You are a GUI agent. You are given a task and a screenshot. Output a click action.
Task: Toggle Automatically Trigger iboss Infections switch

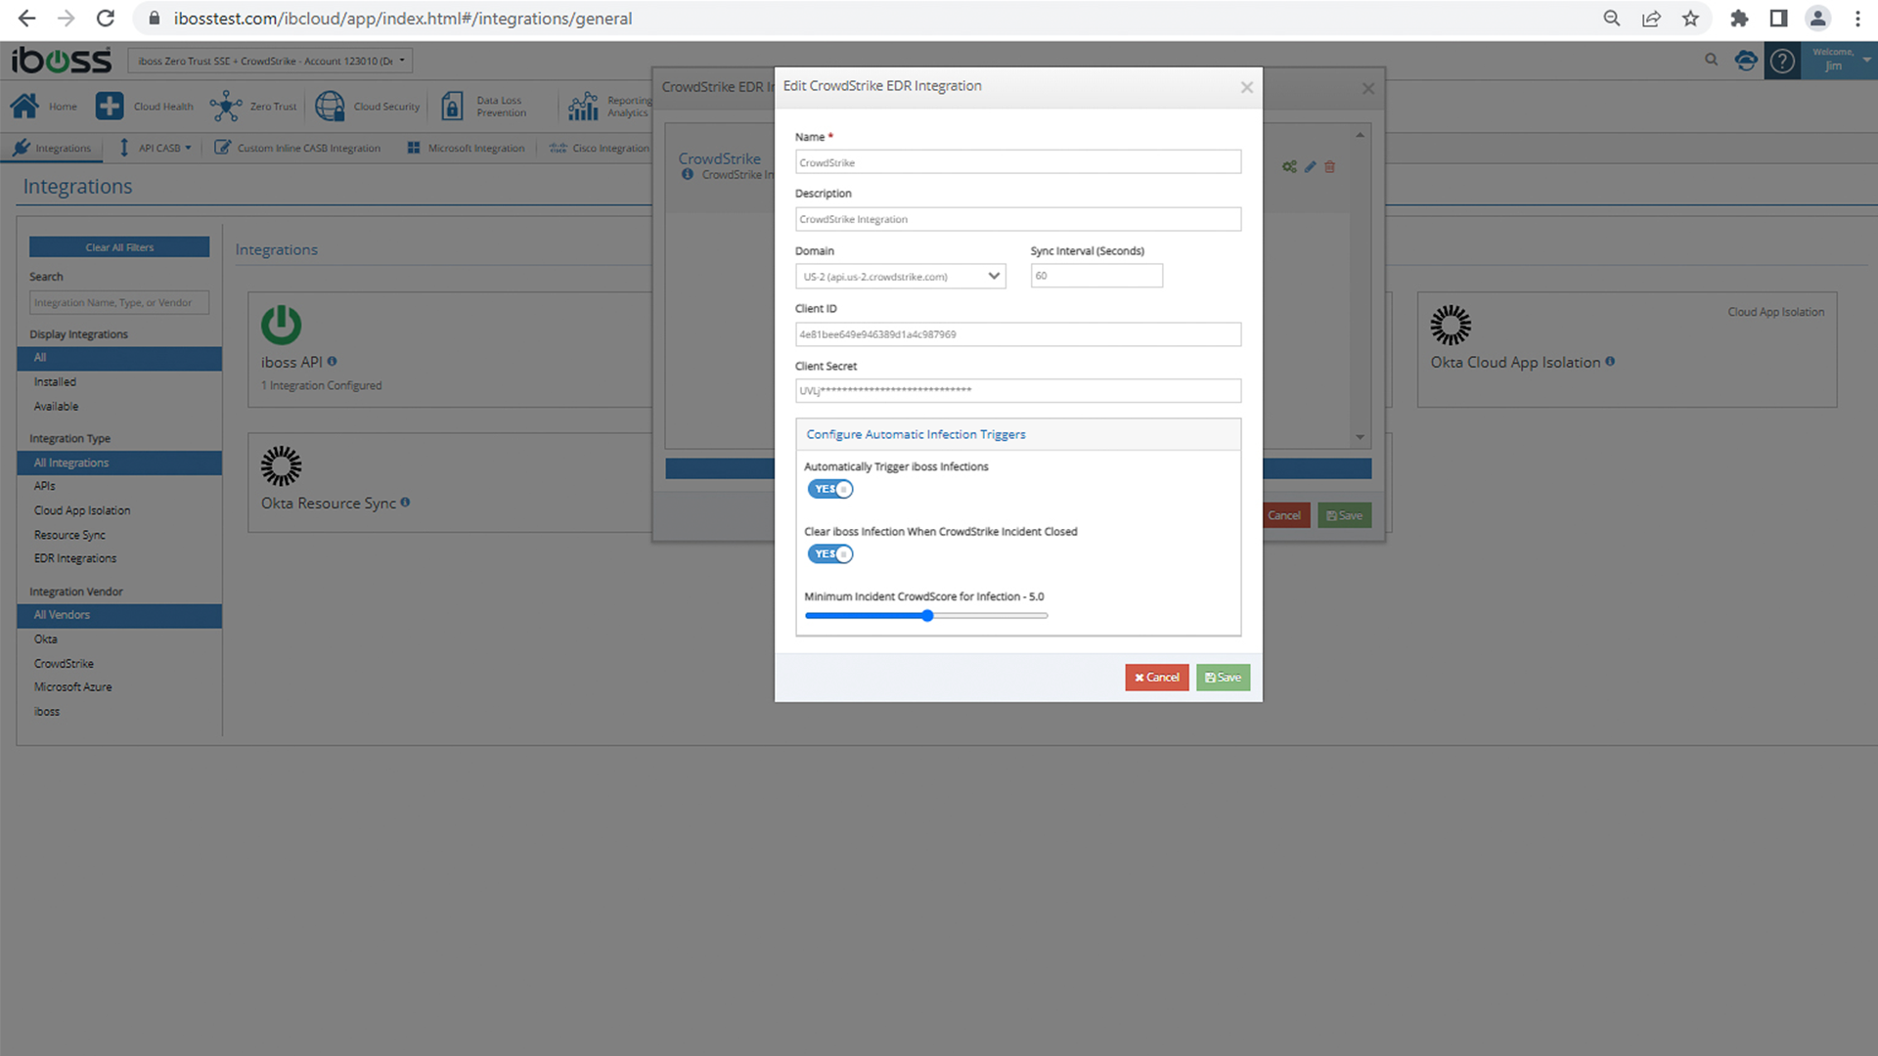(829, 489)
